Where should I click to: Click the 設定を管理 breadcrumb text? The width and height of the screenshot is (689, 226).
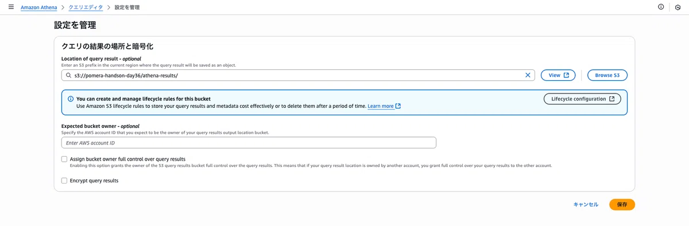(127, 7)
